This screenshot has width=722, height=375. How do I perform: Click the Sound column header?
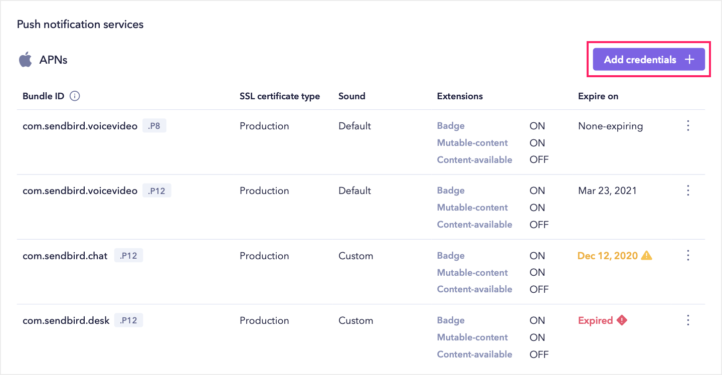tap(351, 96)
